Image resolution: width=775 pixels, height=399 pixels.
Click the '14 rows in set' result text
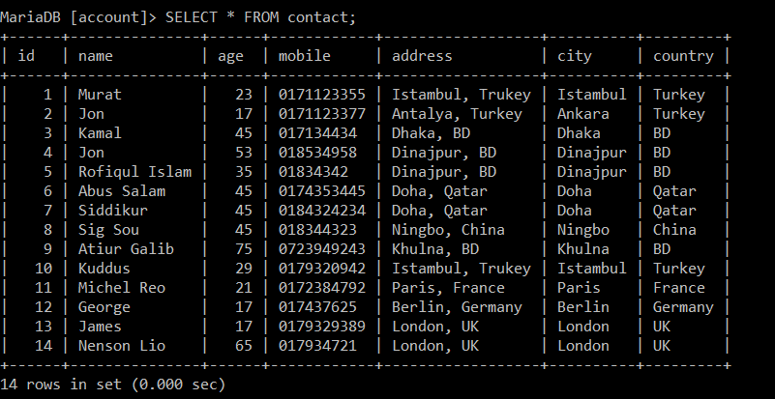click(x=65, y=385)
